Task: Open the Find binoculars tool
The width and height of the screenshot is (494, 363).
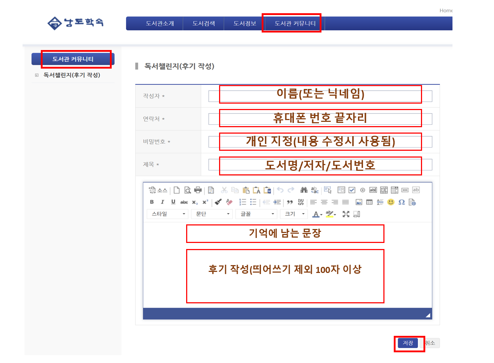Action: [x=304, y=190]
